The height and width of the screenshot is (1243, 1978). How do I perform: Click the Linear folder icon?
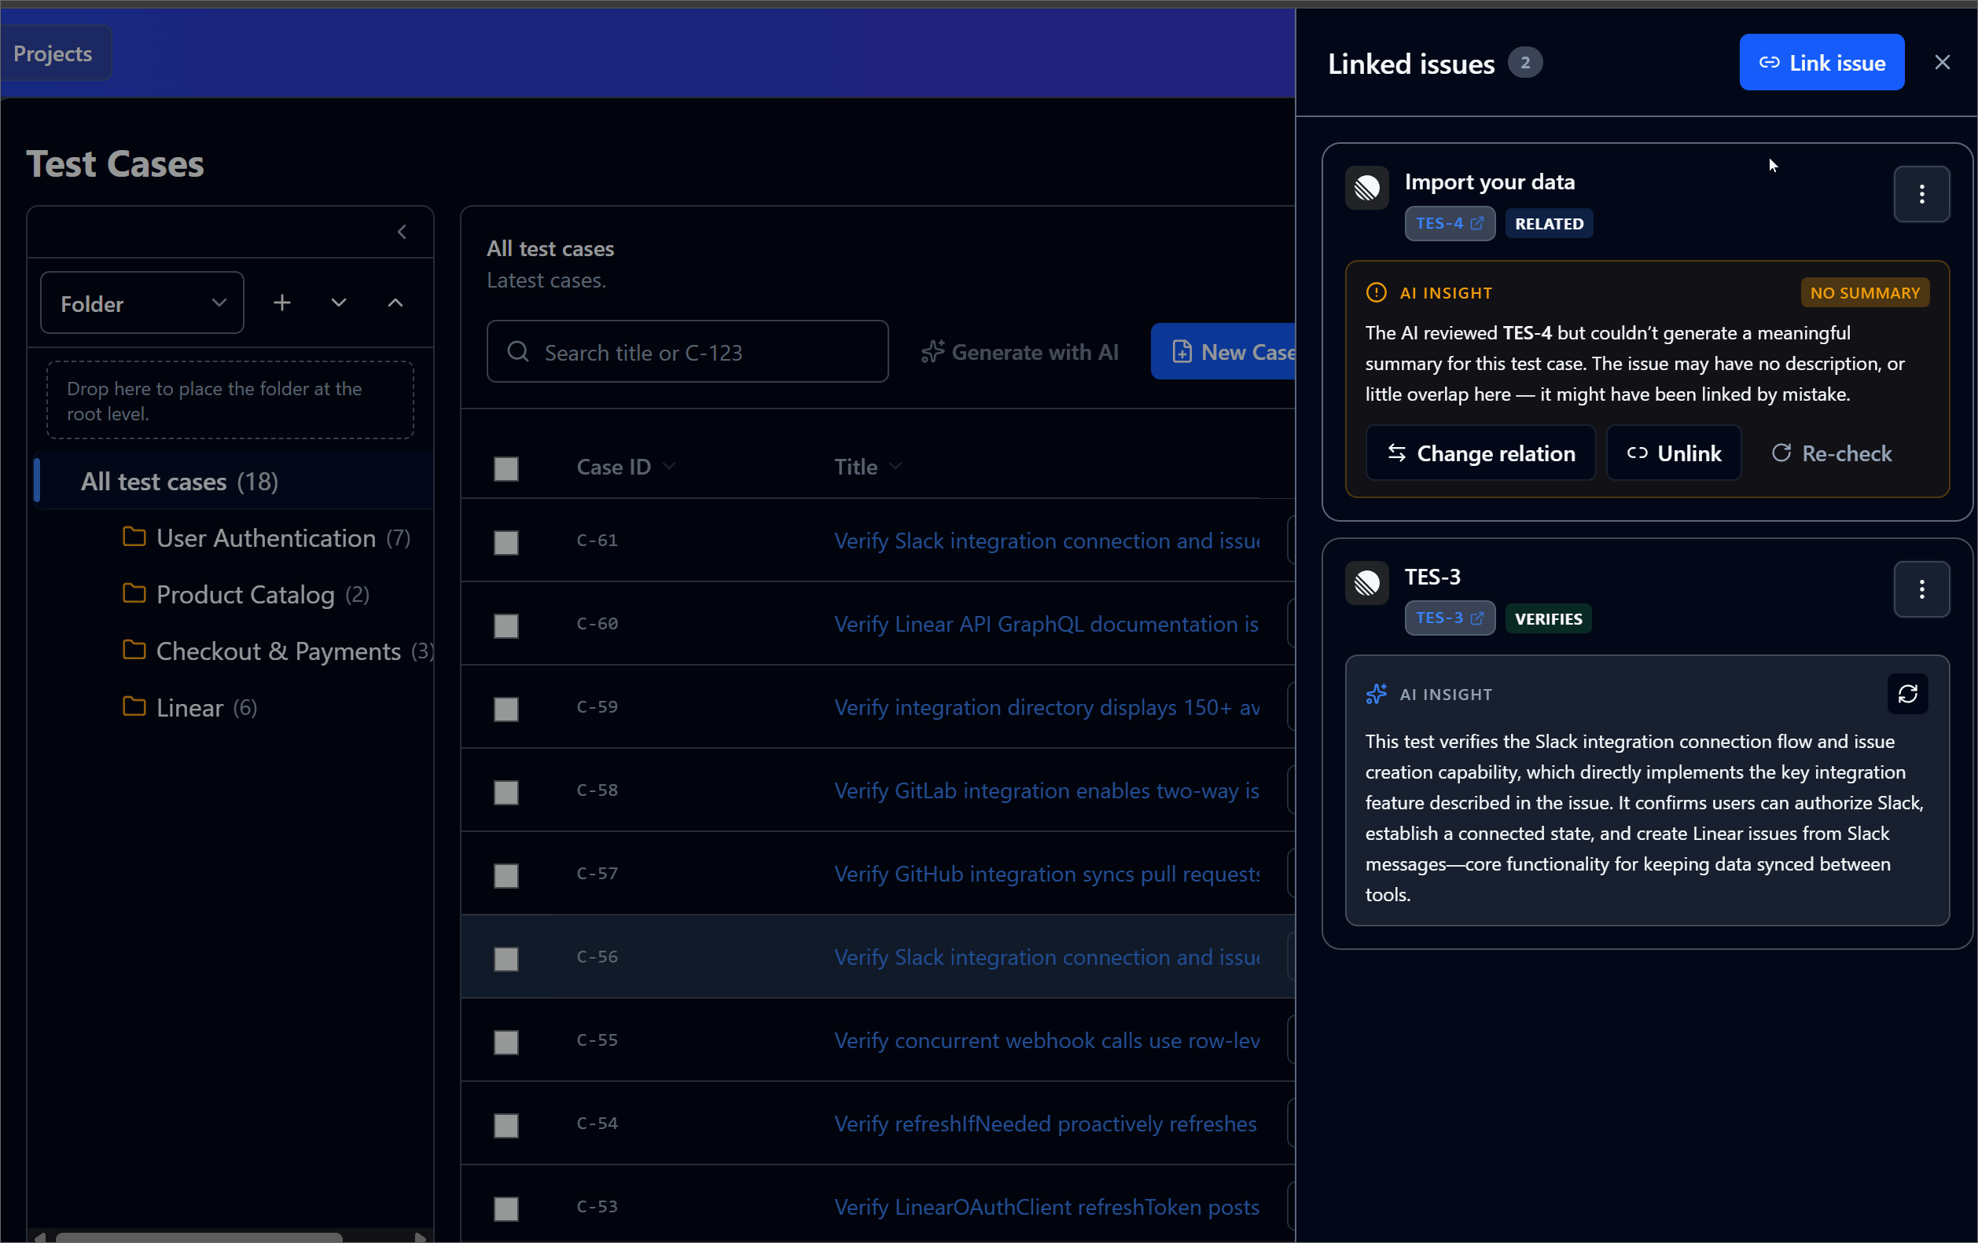pos(134,706)
